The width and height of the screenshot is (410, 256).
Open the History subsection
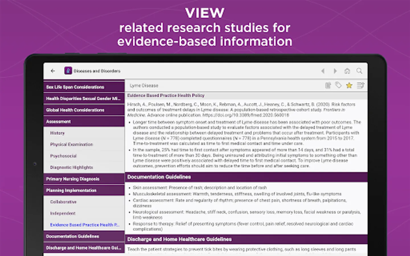point(84,133)
